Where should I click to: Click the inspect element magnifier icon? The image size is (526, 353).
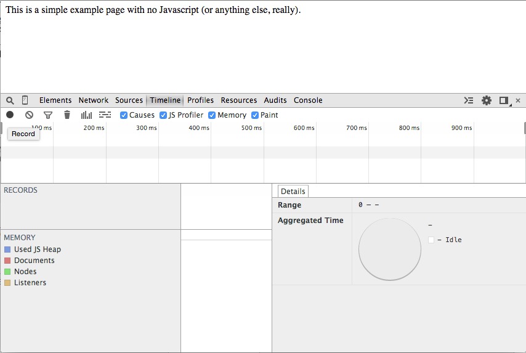point(10,100)
